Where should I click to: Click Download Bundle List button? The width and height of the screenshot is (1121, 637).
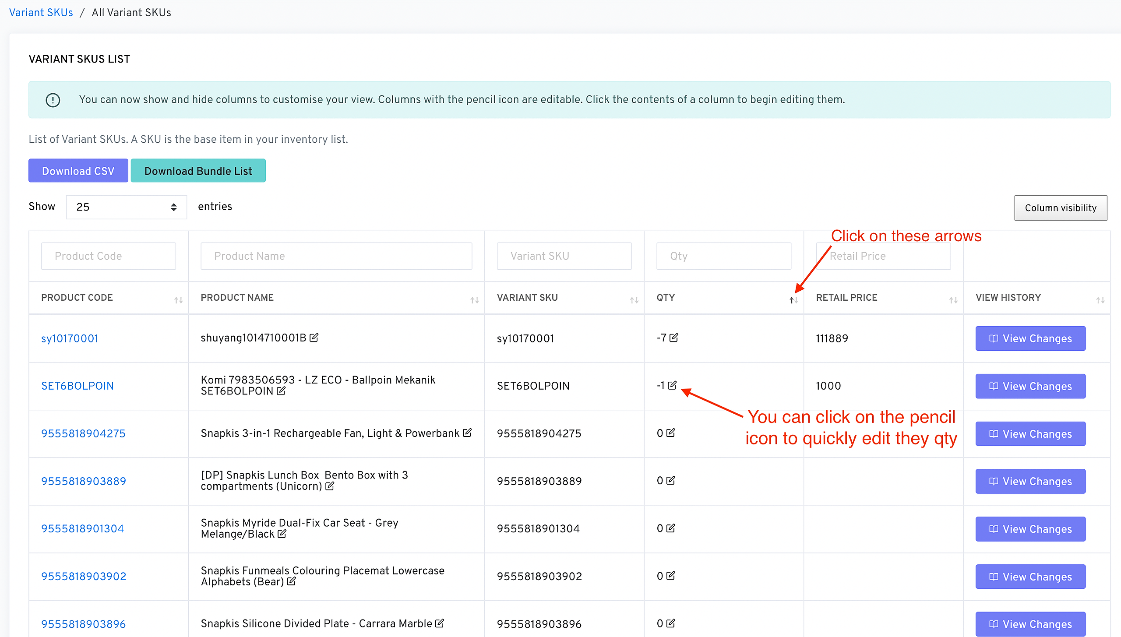pos(198,171)
